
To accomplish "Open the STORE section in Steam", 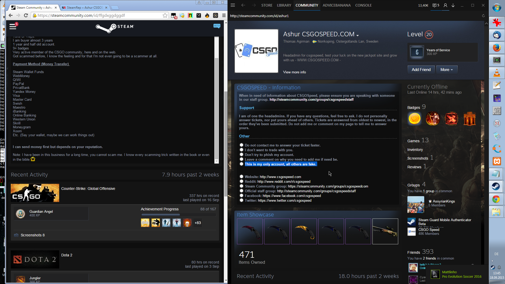I will pos(267,5).
